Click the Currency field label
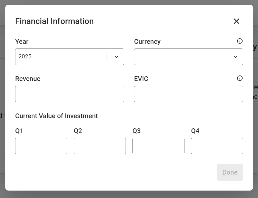 pos(147,42)
